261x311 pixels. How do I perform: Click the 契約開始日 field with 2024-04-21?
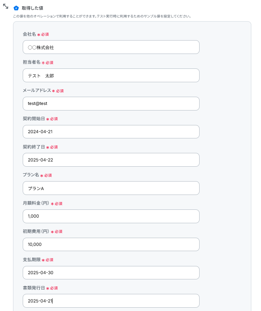pyautogui.click(x=111, y=132)
